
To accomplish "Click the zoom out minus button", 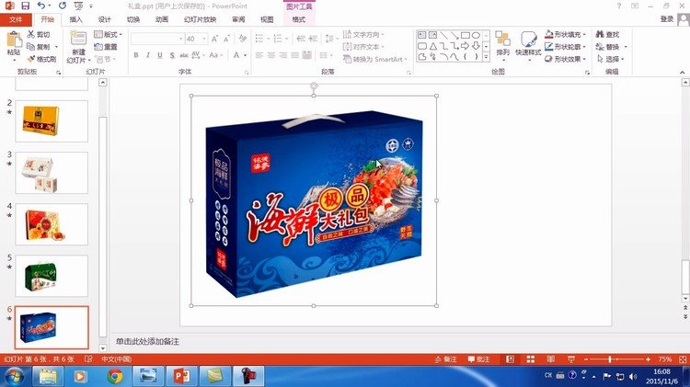I will point(586,359).
